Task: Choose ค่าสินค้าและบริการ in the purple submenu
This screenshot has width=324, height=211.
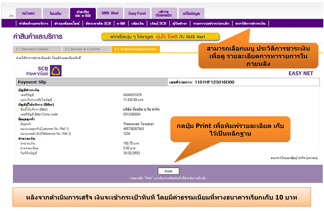Action: click(x=33, y=24)
